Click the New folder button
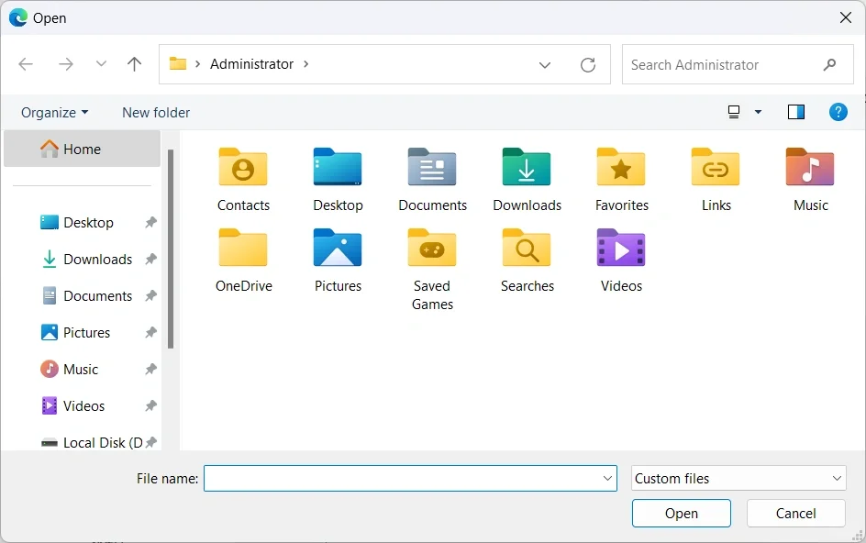This screenshot has width=866, height=543. [x=156, y=112]
